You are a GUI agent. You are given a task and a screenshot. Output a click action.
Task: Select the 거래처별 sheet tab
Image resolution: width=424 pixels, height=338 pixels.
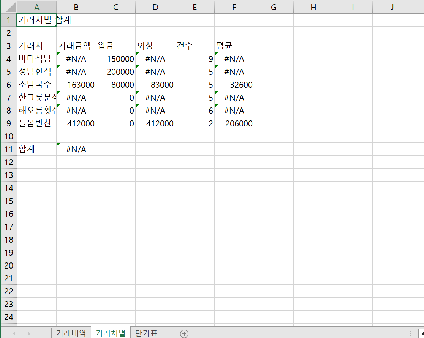(111, 333)
